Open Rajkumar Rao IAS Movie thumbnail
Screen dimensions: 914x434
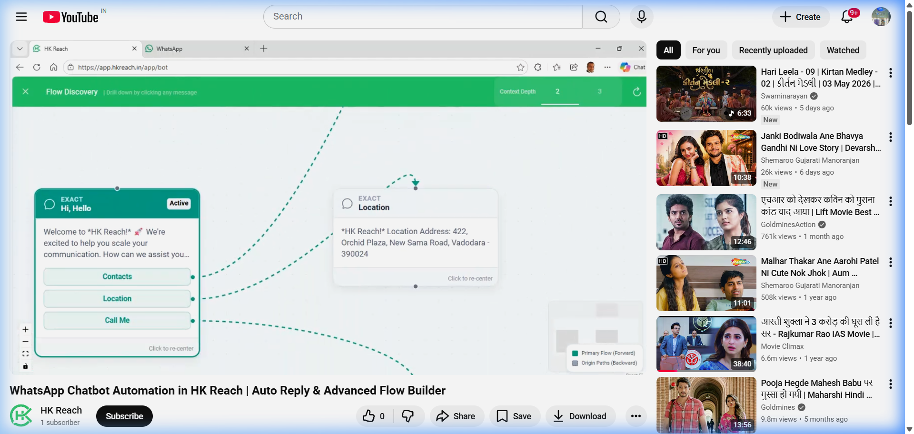click(x=706, y=344)
